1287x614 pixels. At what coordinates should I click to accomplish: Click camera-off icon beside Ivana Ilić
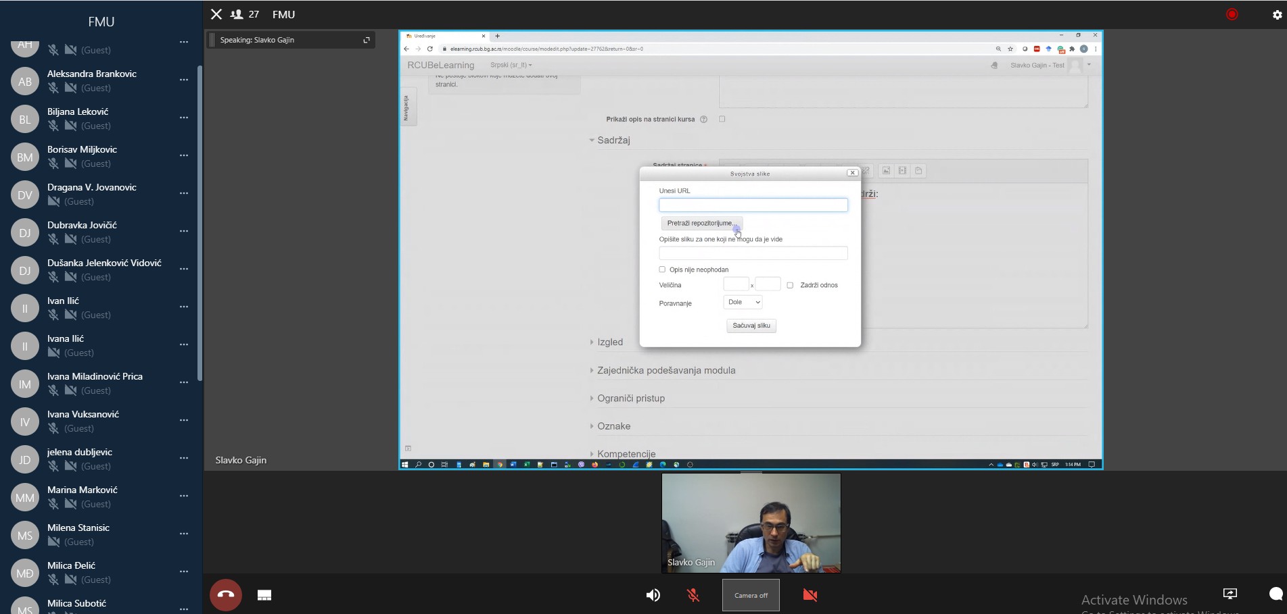53,353
